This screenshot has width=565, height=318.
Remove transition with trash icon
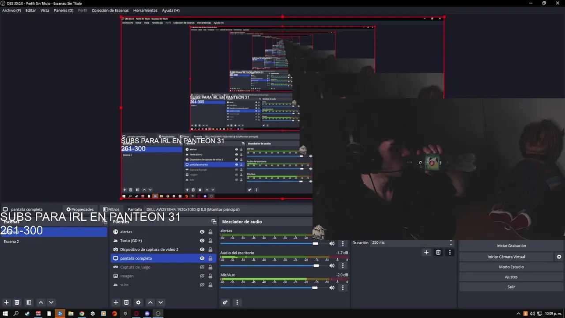click(x=438, y=252)
